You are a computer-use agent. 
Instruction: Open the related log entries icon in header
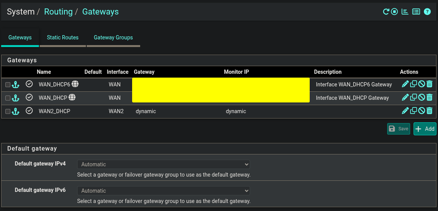[x=416, y=12]
